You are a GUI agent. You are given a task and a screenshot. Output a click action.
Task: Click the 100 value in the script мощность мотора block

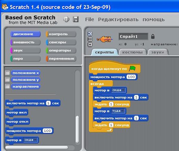point(131,77)
